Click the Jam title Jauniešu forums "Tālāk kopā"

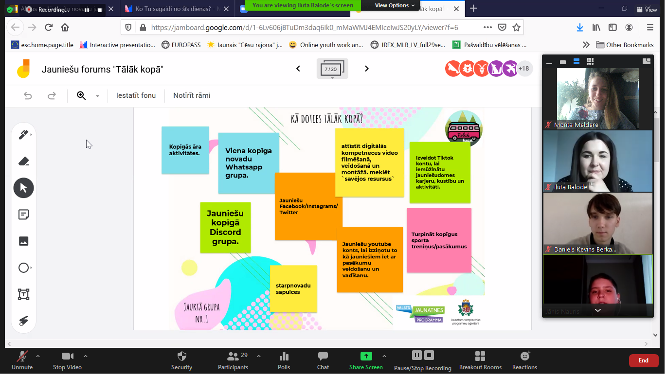click(103, 69)
